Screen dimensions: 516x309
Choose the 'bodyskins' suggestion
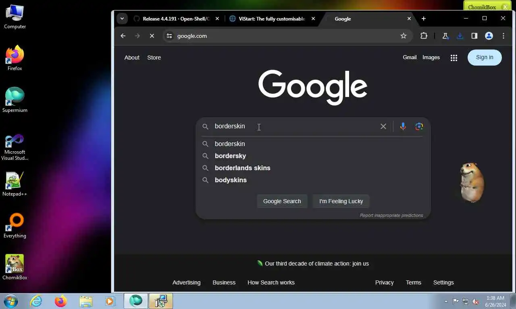coord(313,180)
